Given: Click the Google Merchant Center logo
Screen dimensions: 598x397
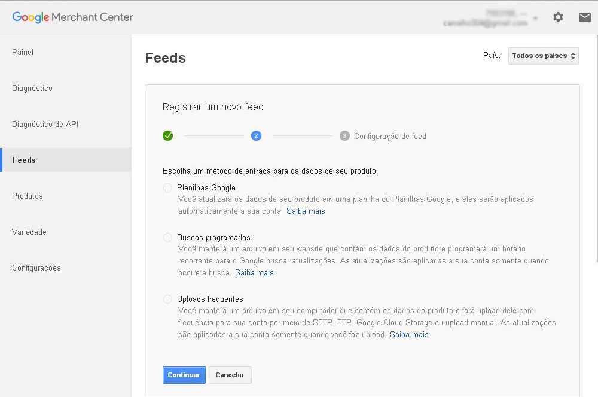Looking at the screenshot, I should pyautogui.click(x=72, y=17).
